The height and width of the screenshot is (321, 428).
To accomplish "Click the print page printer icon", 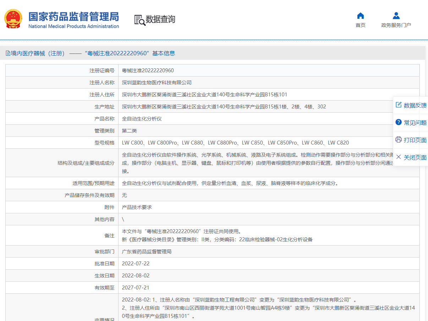I will 399,140.
